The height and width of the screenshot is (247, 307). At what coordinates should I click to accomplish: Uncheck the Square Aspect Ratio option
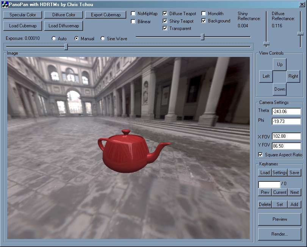(x=260, y=155)
